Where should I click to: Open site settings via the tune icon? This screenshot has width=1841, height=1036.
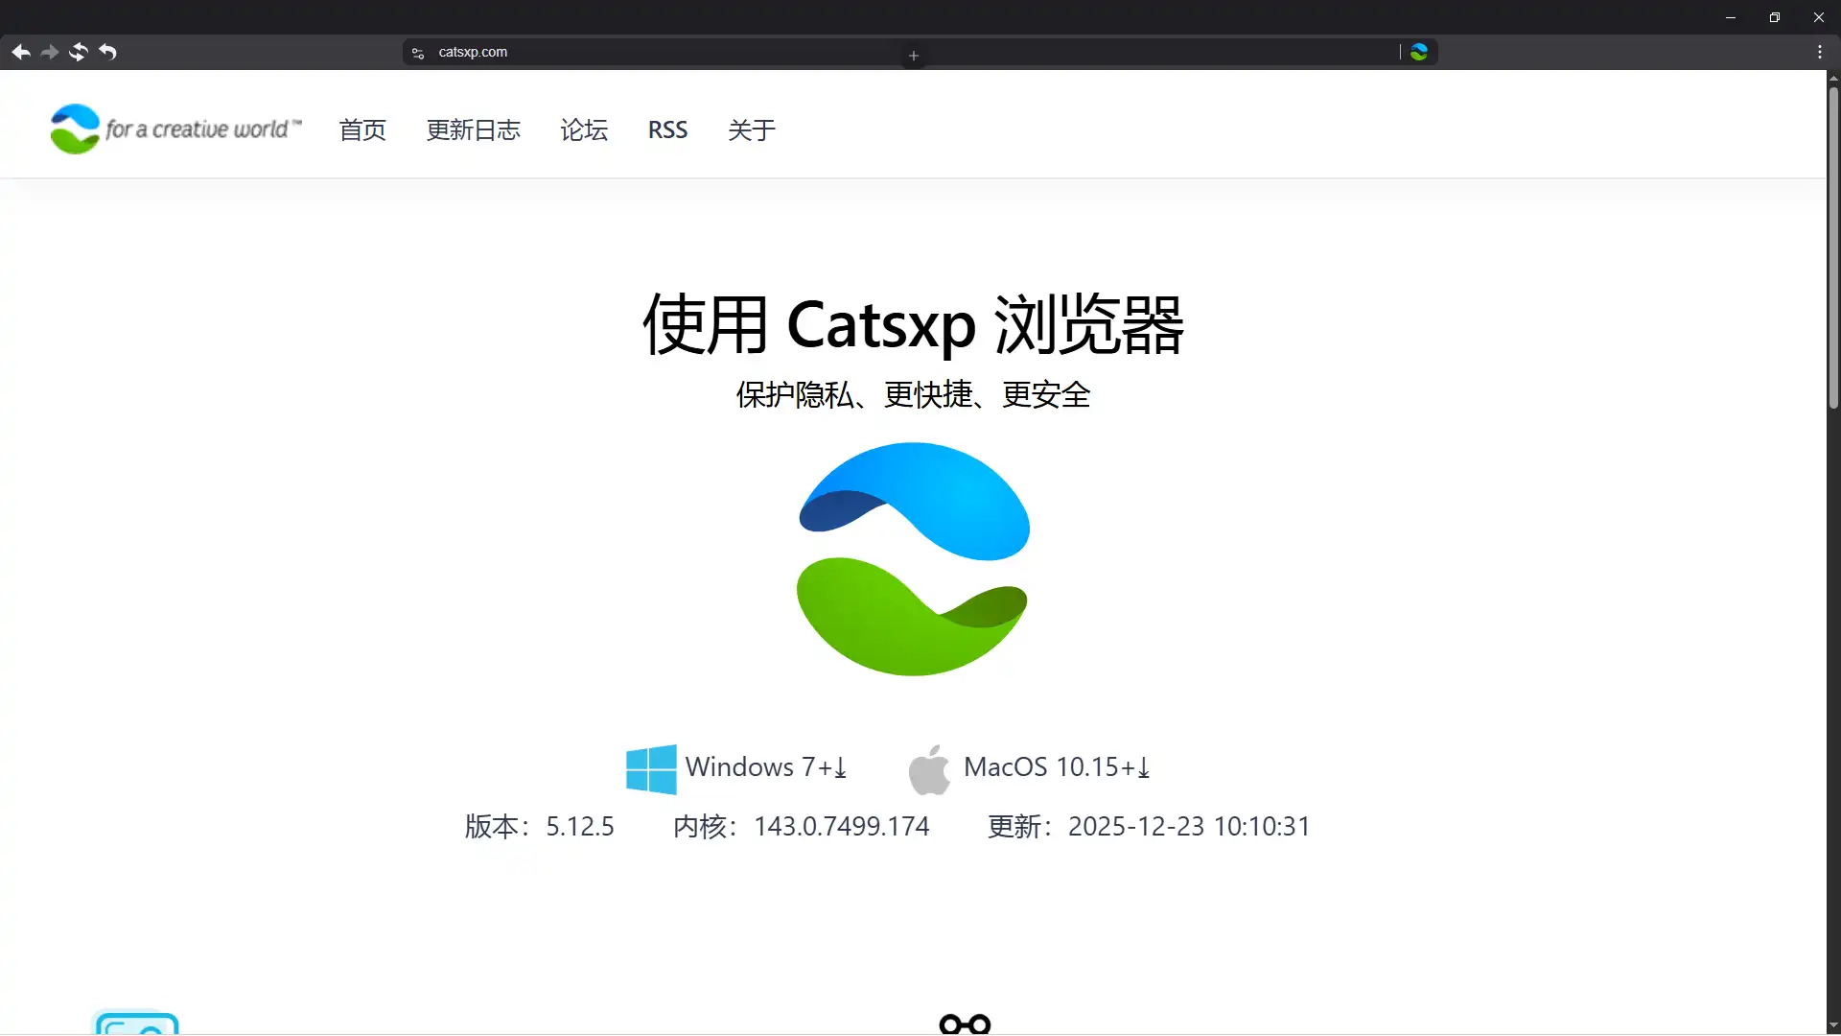[417, 53]
